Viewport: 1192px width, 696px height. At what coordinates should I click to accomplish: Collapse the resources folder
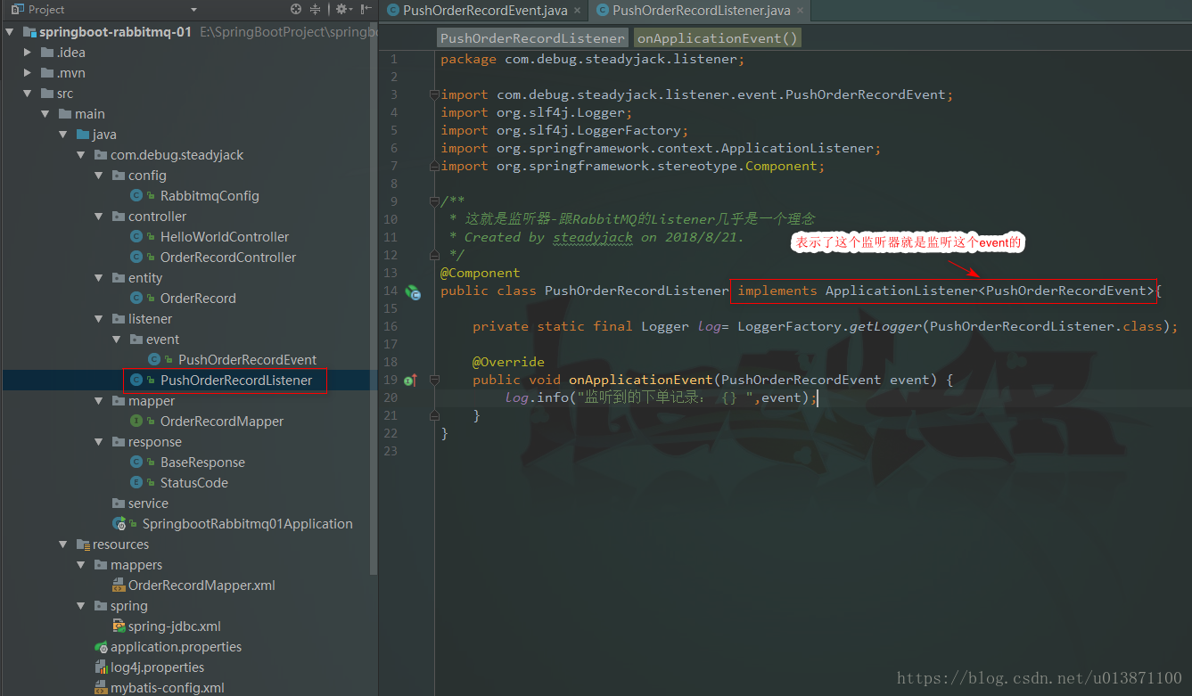[x=63, y=545]
